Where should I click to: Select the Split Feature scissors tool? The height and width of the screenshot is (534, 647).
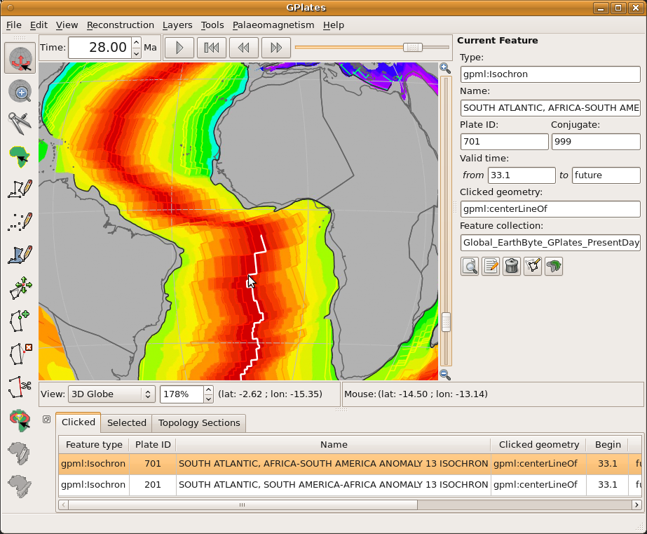[x=20, y=387]
